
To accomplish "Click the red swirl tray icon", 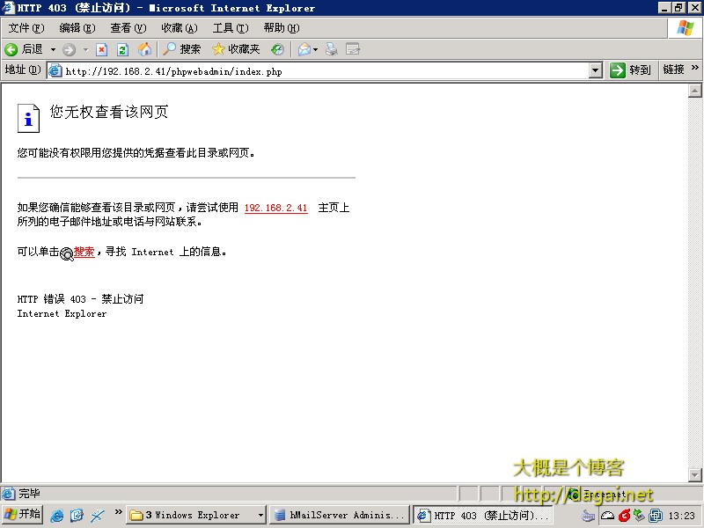I will [624, 516].
